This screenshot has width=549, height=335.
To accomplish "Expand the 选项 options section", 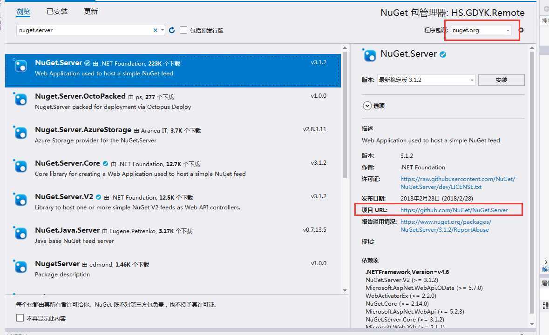I will click(367, 106).
